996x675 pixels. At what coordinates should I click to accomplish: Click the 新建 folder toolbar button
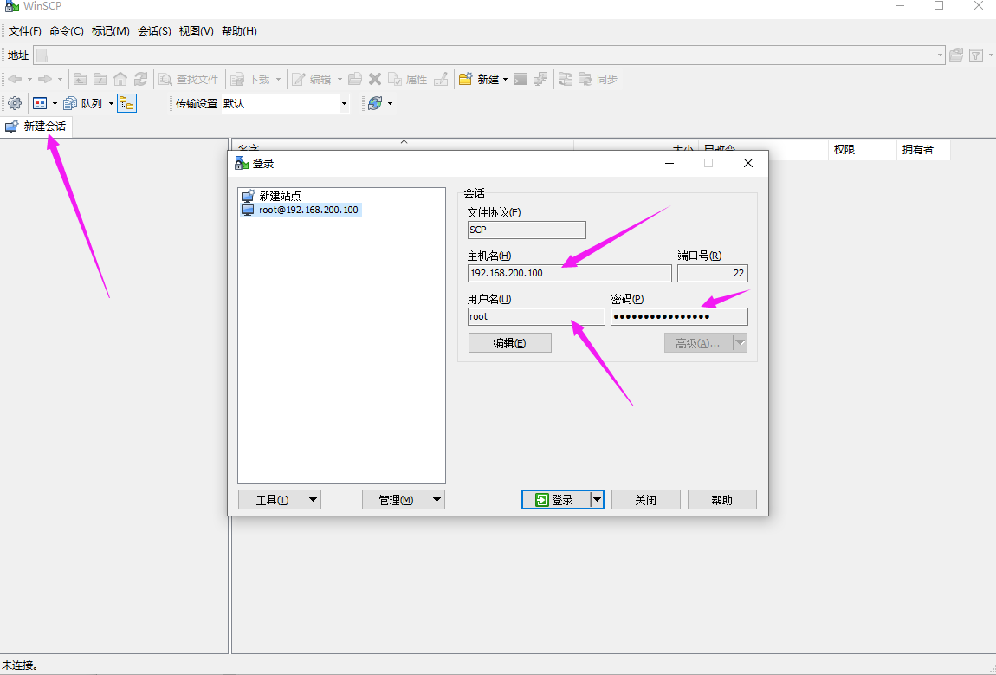point(479,79)
